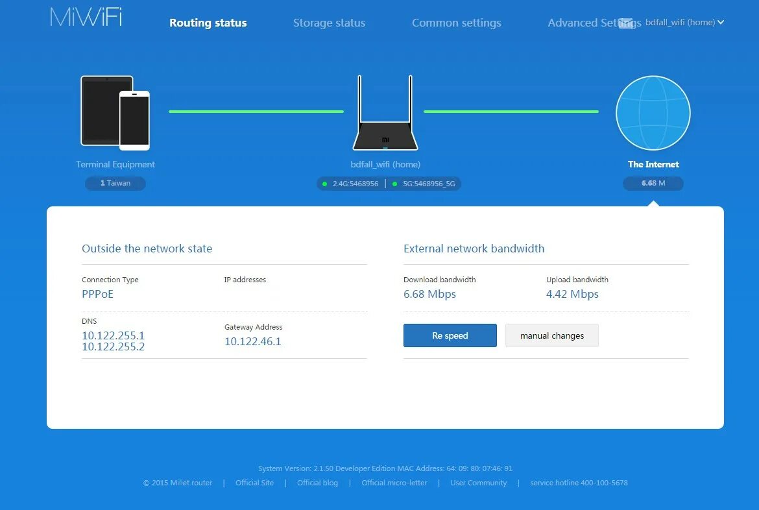Open the Official Site footer link
Screen dimensions: 759x510
[x=254, y=483]
